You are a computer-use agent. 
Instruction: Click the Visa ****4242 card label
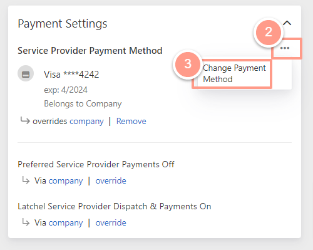[71, 75]
